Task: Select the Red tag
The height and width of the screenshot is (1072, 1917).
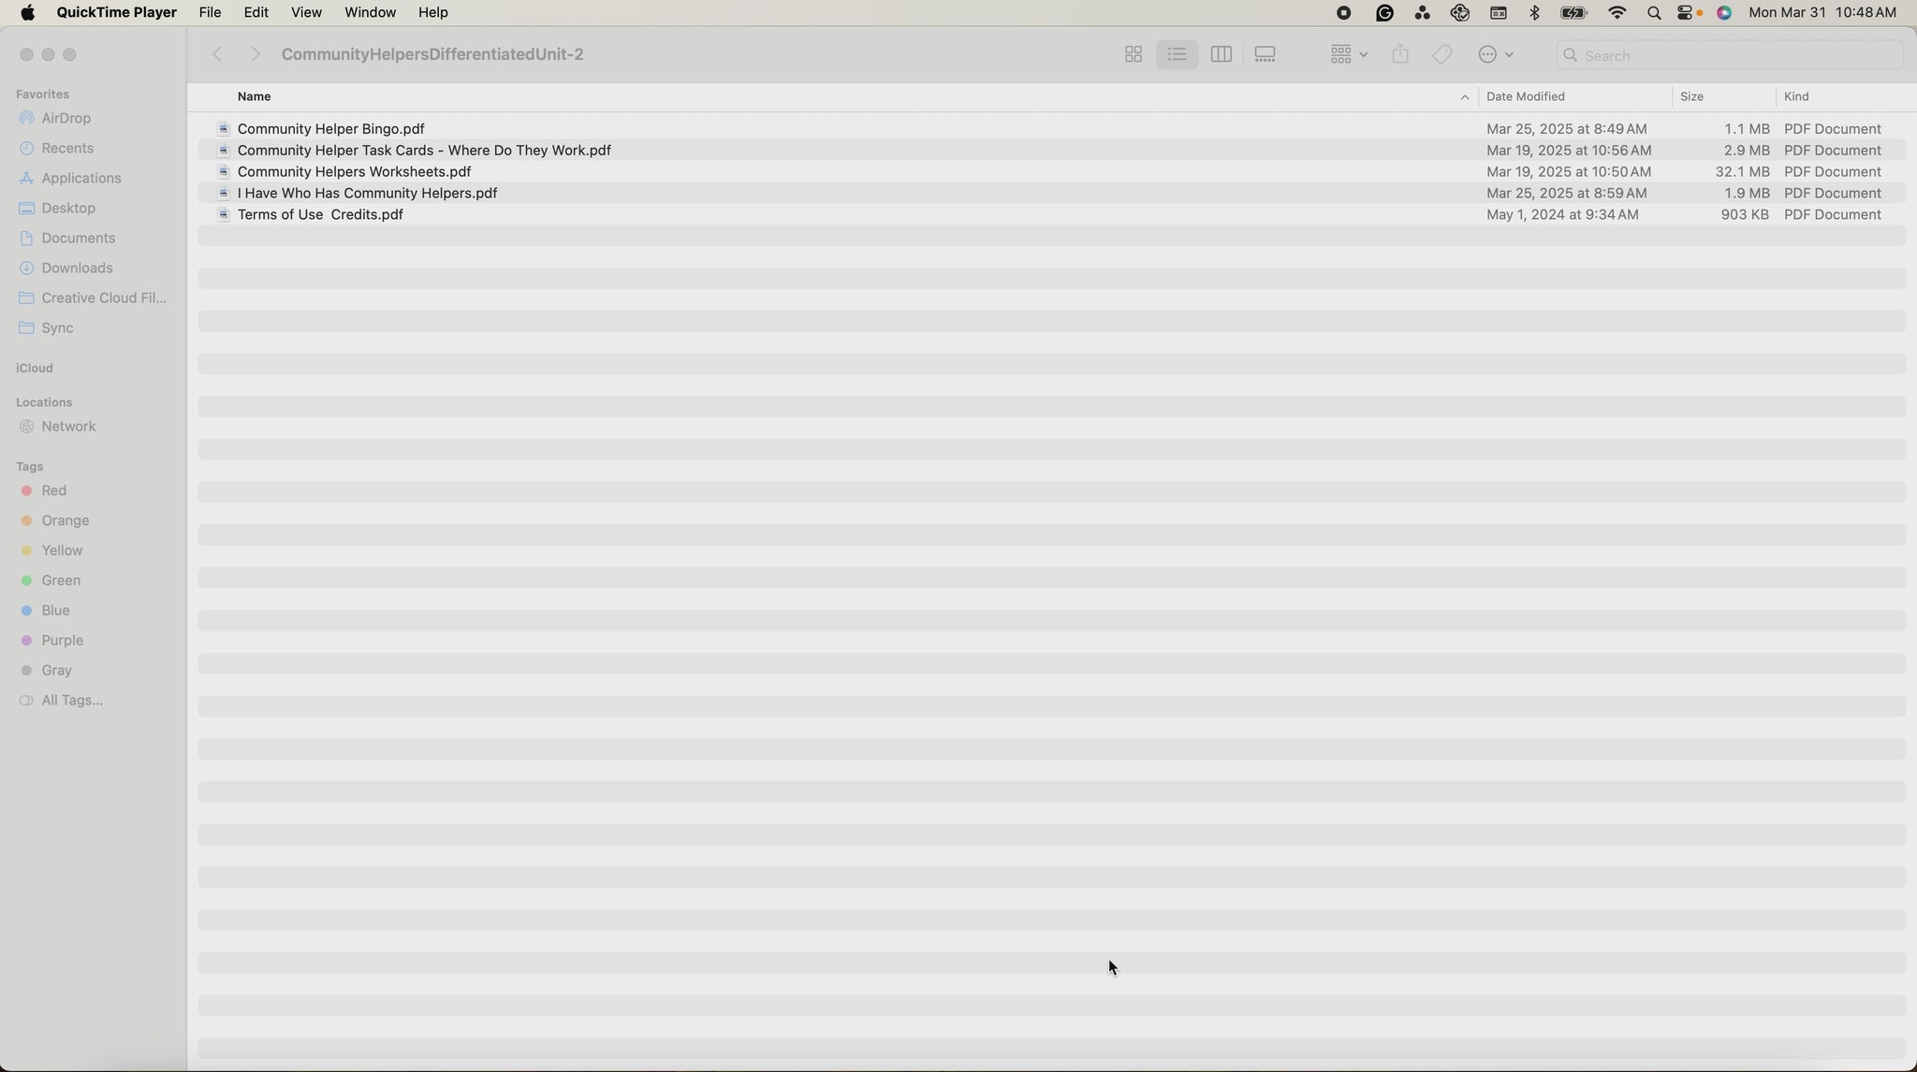Action: click(53, 491)
